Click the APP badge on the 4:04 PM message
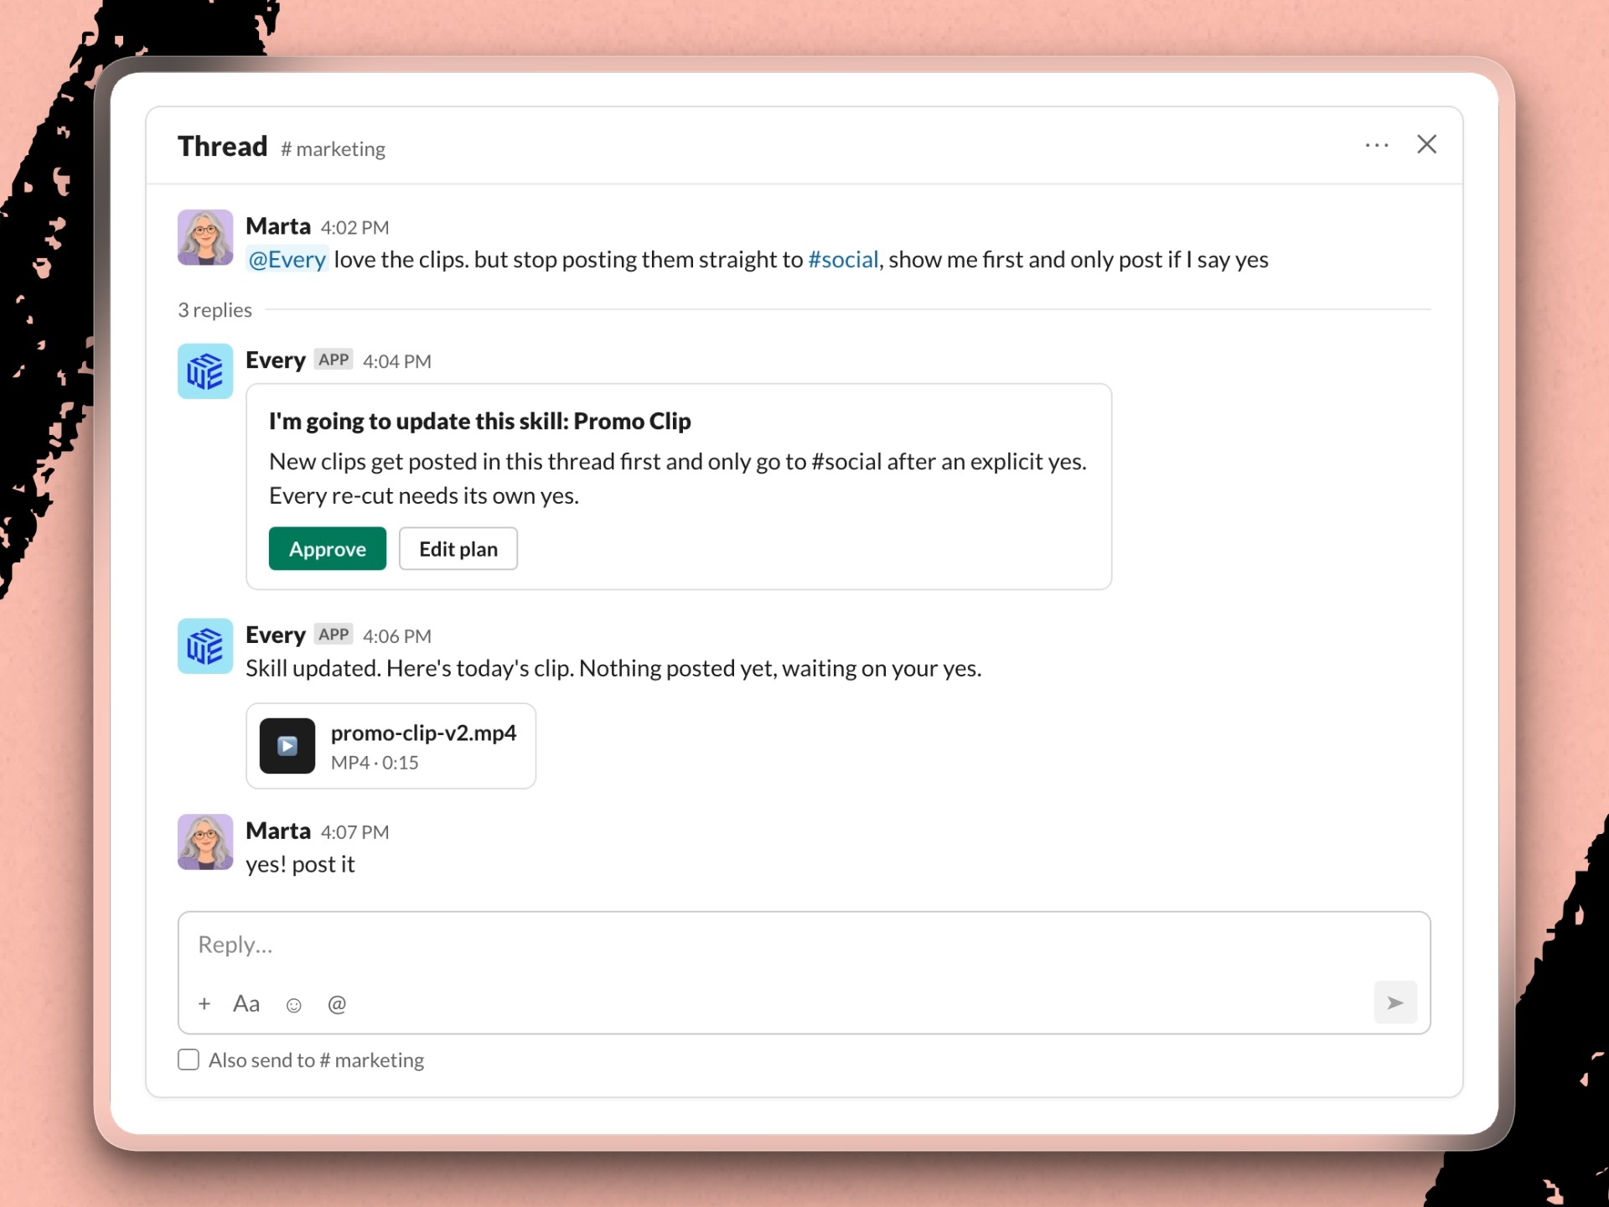The image size is (1609, 1207). pos(334,360)
